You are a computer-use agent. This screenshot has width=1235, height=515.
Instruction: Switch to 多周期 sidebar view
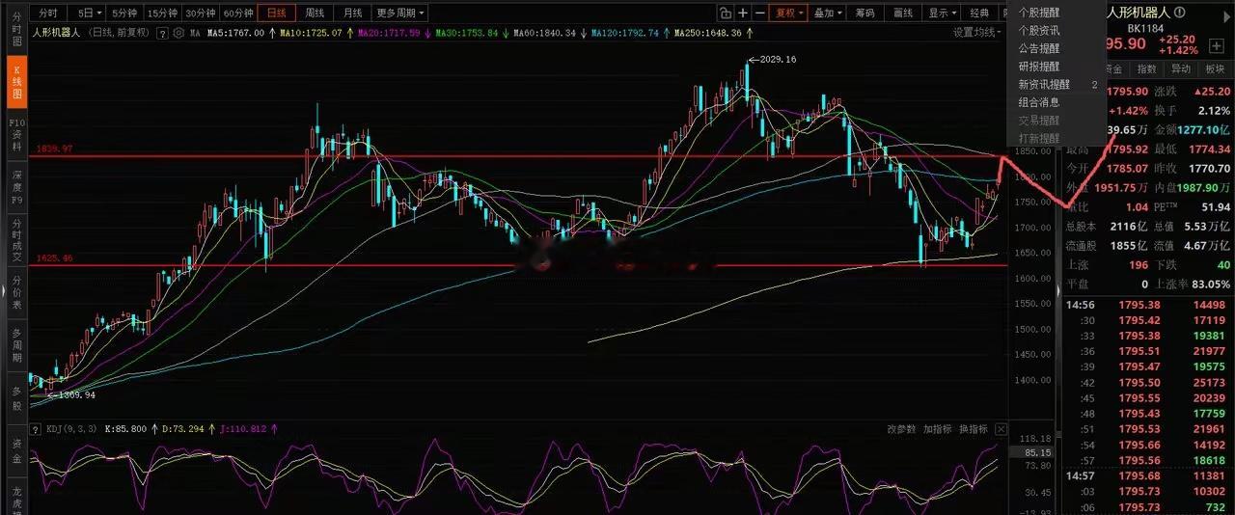pos(16,346)
